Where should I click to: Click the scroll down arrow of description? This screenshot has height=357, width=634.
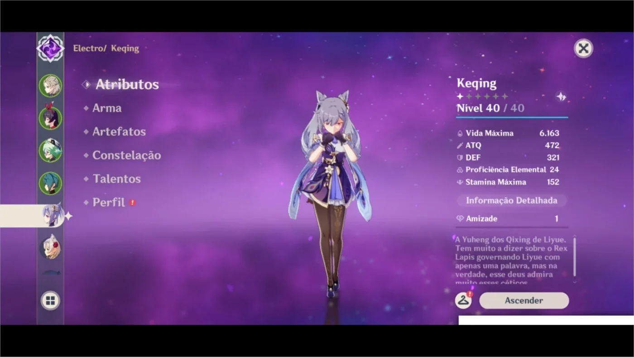(575, 282)
